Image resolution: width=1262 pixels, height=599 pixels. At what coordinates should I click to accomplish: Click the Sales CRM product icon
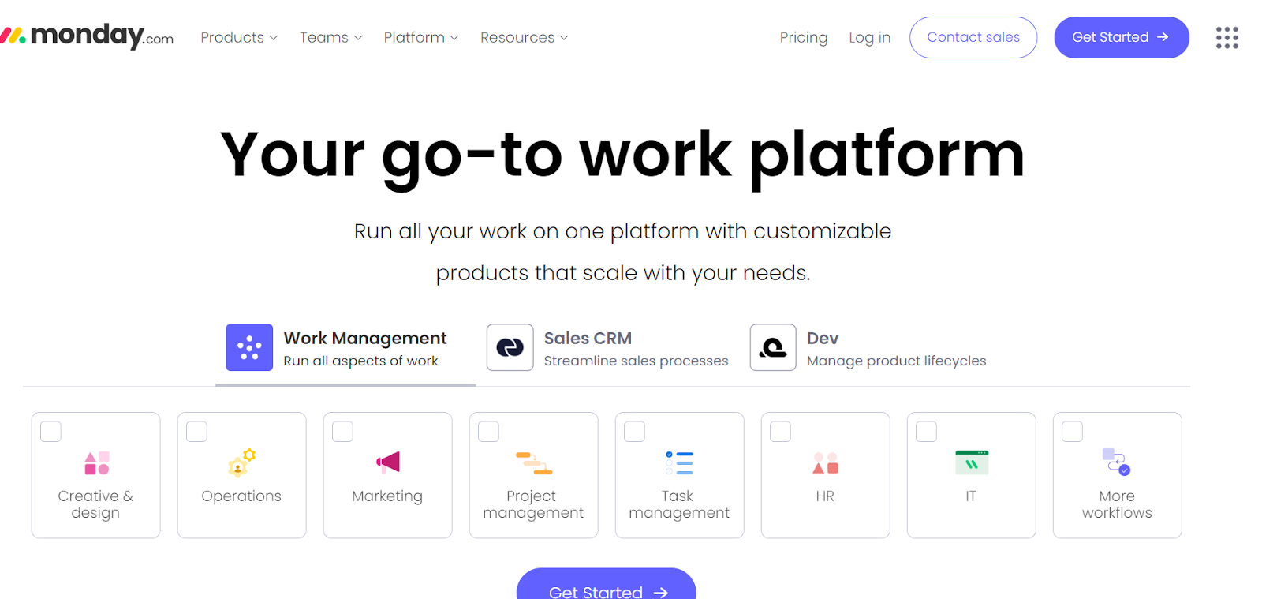(510, 347)
